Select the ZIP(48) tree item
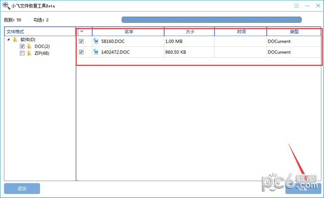Screen dimensions: 324x198 pyautogui.click(x=42, y=53)
